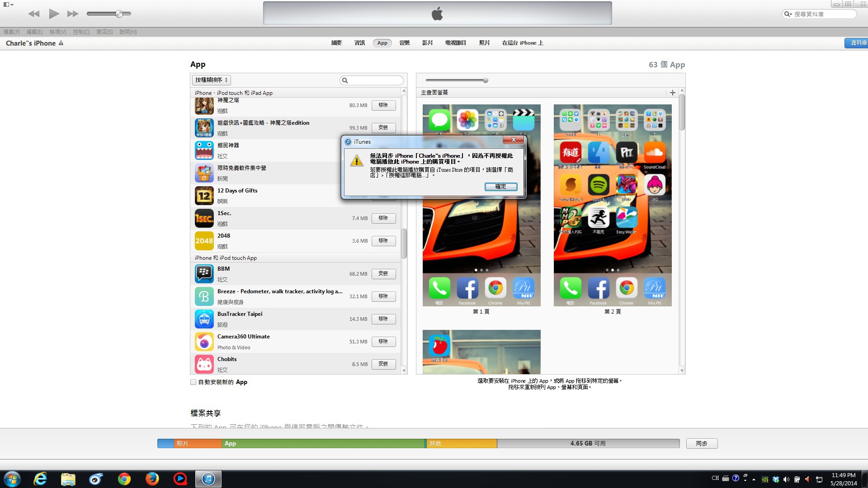Click the 搜尋資料庫 library search field
This screenshot has height=488, width=868.
(819, 14)
